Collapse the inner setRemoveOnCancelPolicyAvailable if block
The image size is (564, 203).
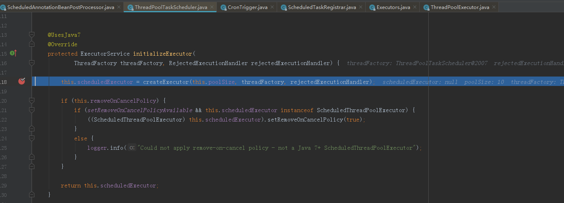[32, 110]
